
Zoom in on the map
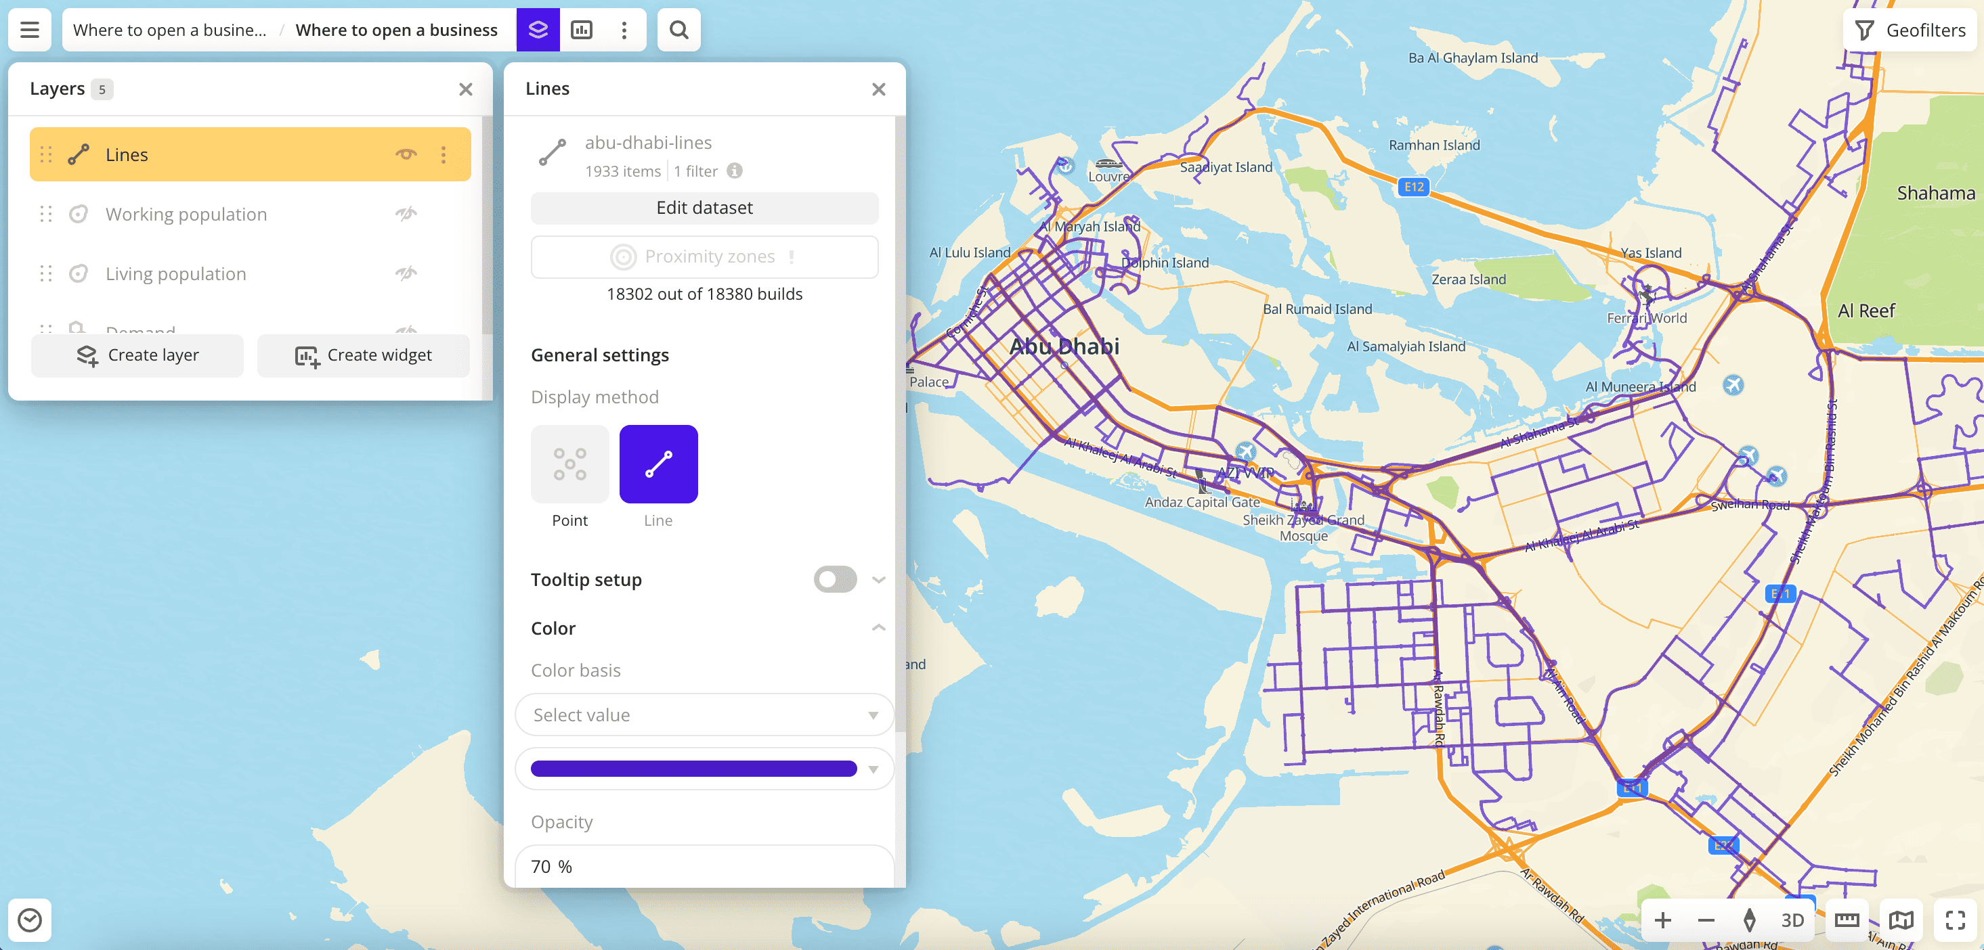click(1663, 920)
